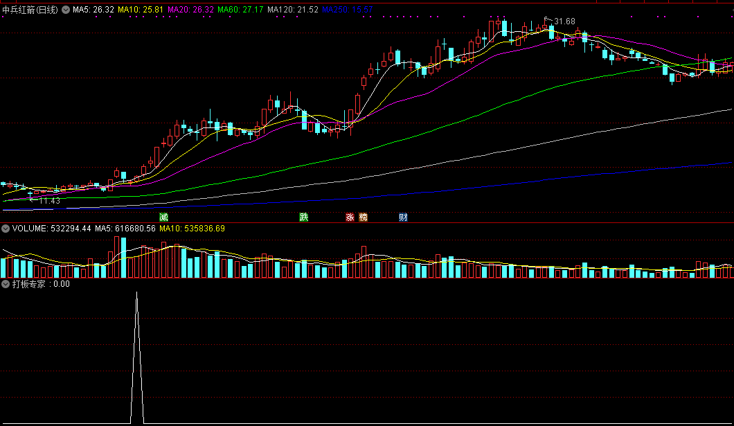Click the magenta MA20: 26.32 label
The width and height of the screenshot is (734, 426).
190,10
